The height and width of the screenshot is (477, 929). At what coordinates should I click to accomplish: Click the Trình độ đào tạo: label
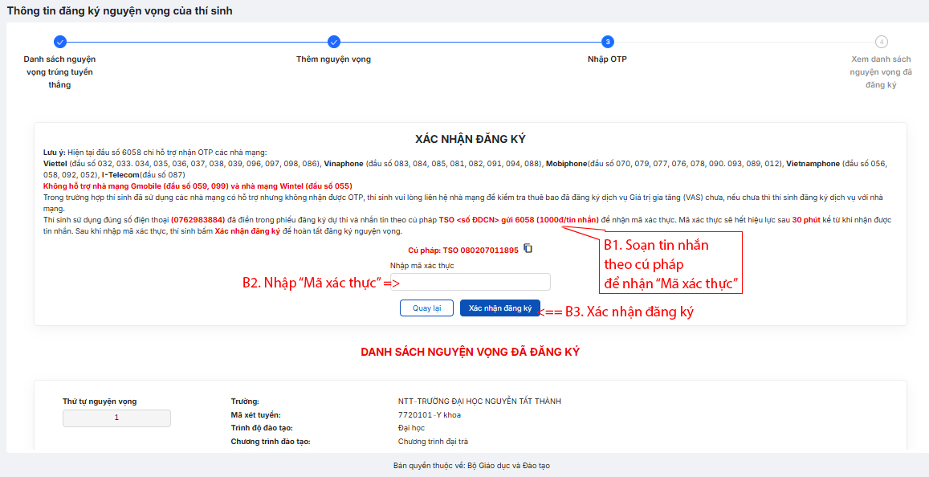(261, 428)
